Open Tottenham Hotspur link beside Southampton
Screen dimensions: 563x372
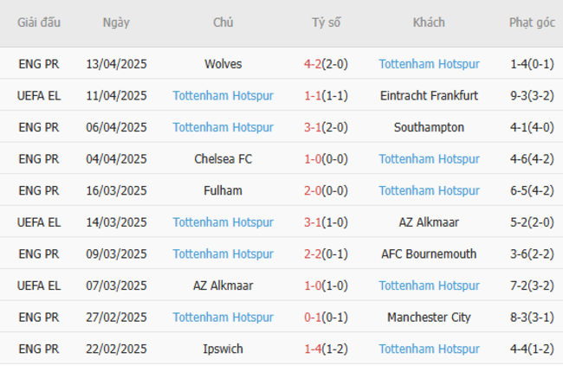[x=223, y=127]
